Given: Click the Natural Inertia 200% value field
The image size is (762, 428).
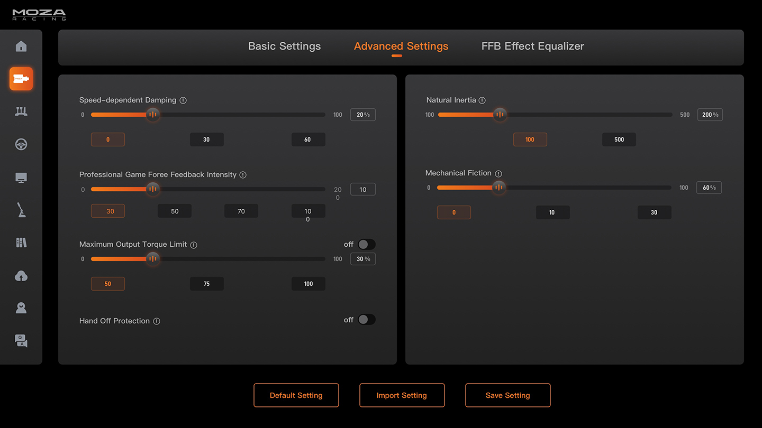Looking at the screenshot, I should tap(710, 115).
